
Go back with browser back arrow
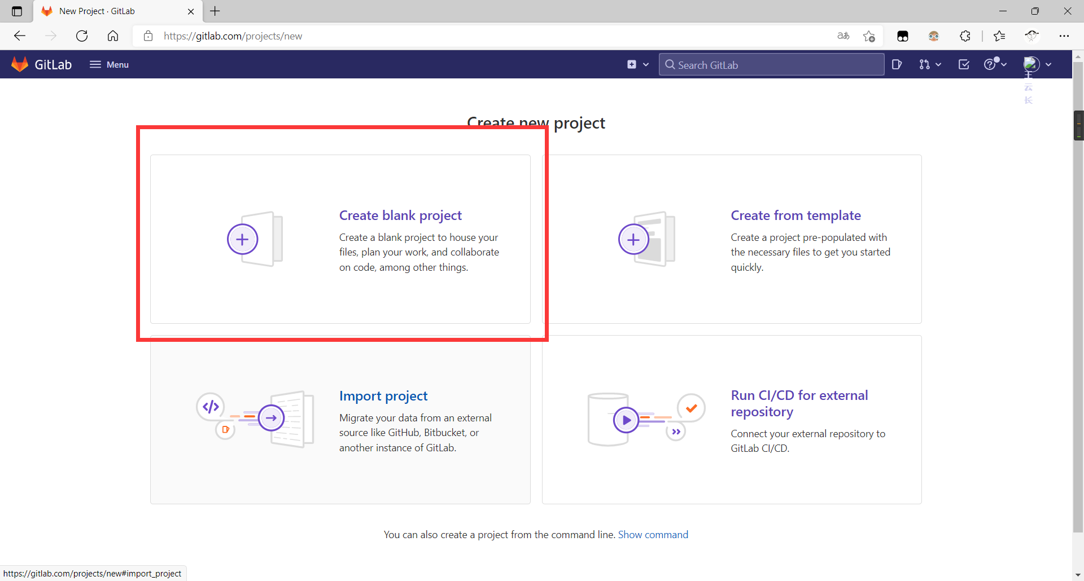pos(20,36)
